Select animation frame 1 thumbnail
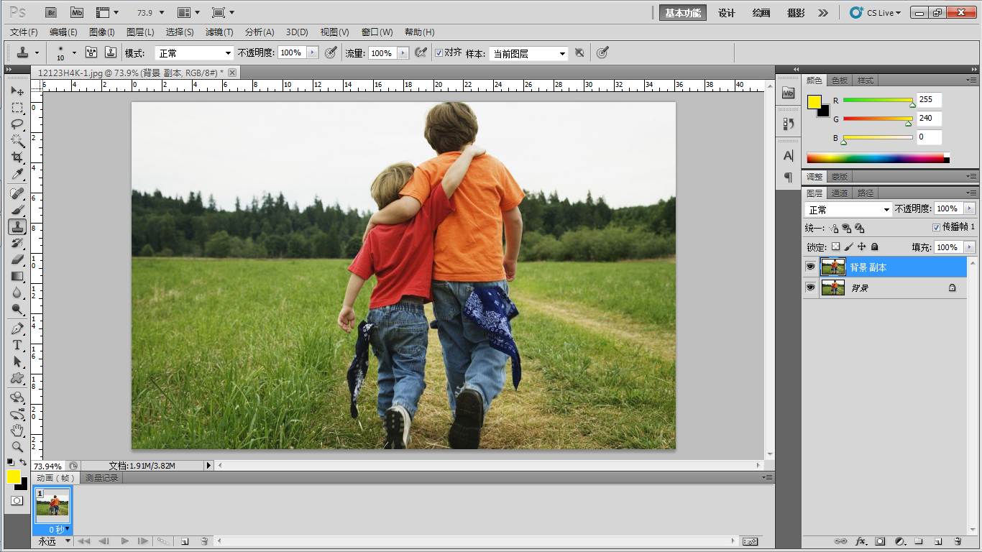This screenshot has width=982, height=552. (x=52, y=505)
